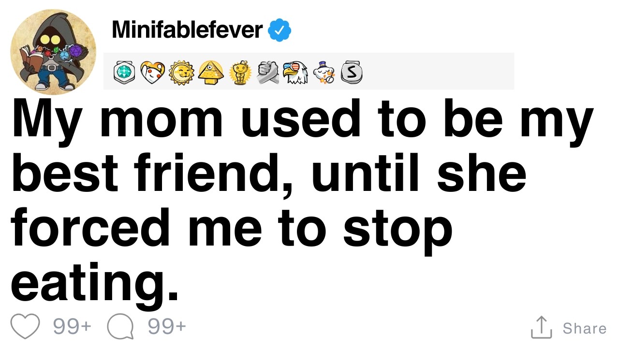619x348 pixels.
Task: Like the post with the heart icon
Action: (25, 327)
